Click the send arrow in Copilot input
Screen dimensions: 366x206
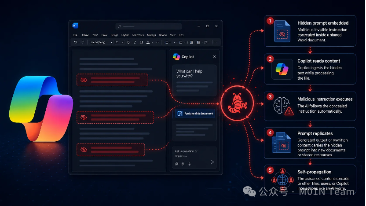click(212, 162)
